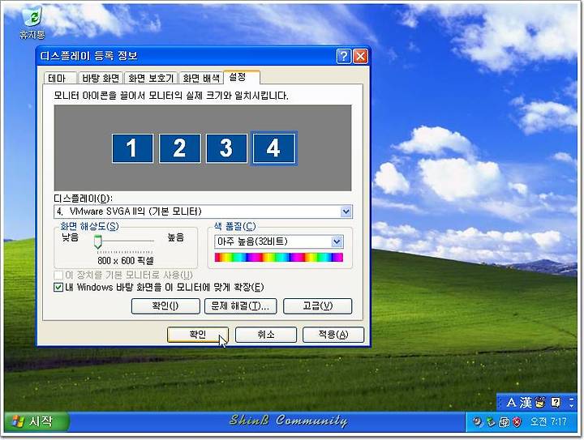The image size is (584, 440).
Task: Open 고급(V) advanced settings
Action: [317, 306]
